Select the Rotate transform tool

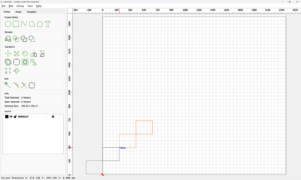click(25, 53)
